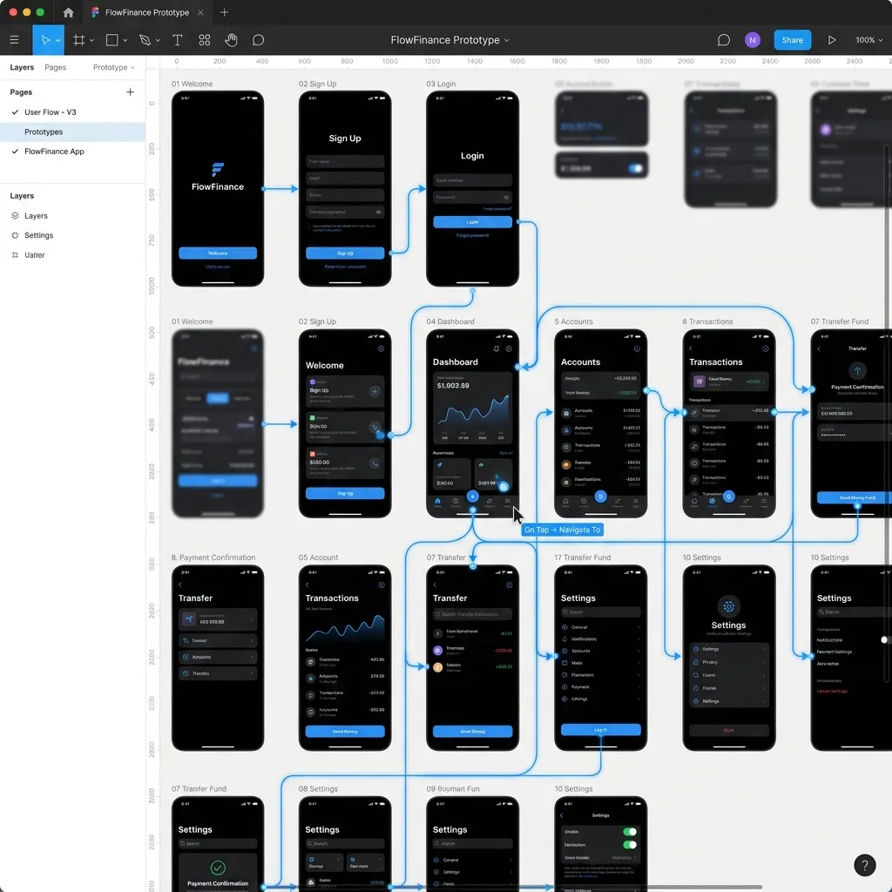Click the email field on the Login screen
Image resolution: width=892 pixels, height=892 pixels.
pos(472,180)
